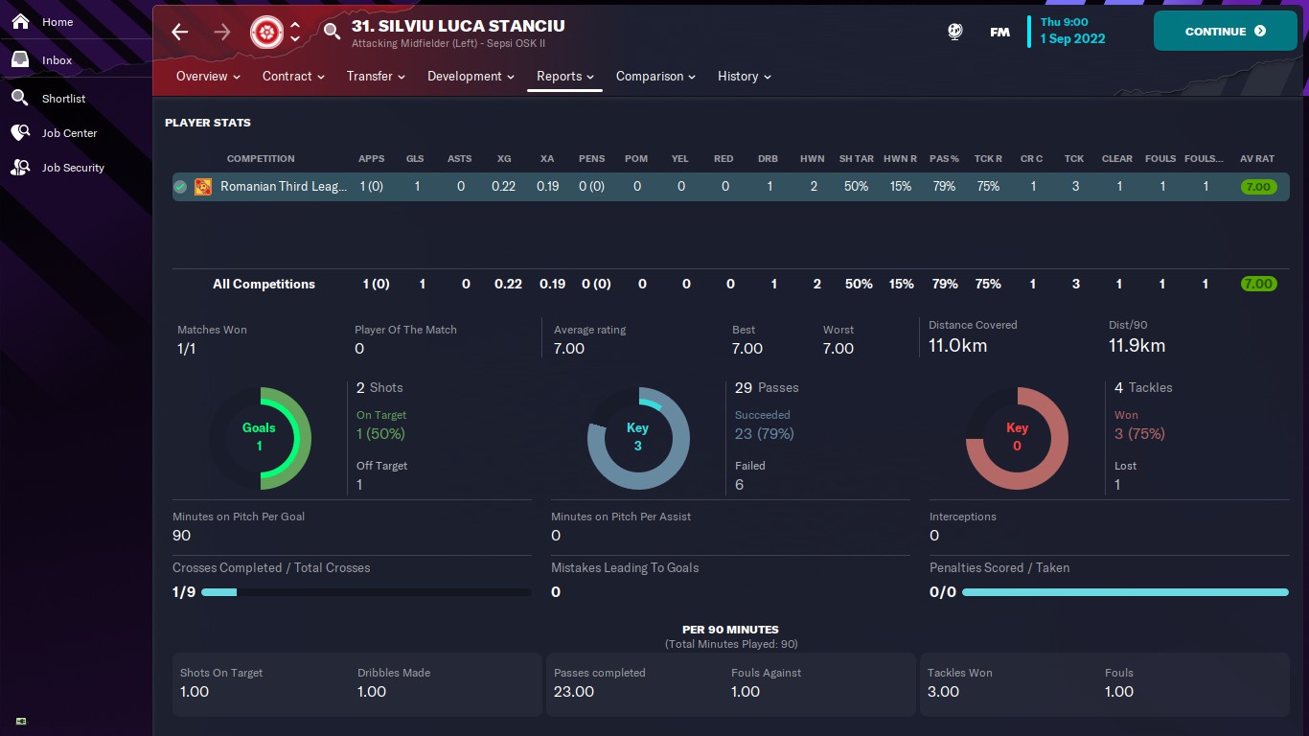Open Job Security in the sidebar

pyautogui.click(x=73, y=168)
